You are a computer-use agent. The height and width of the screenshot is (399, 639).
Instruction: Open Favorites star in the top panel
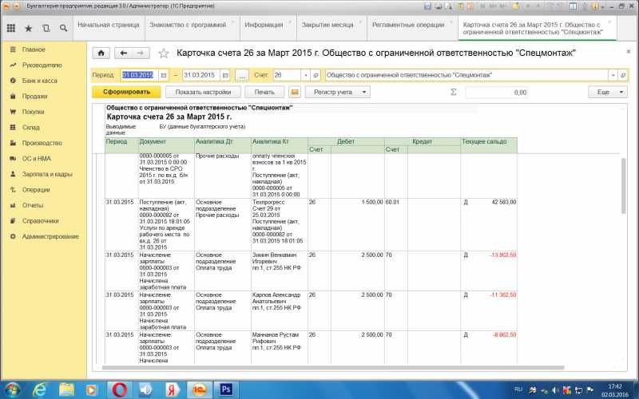coord(28,28)
